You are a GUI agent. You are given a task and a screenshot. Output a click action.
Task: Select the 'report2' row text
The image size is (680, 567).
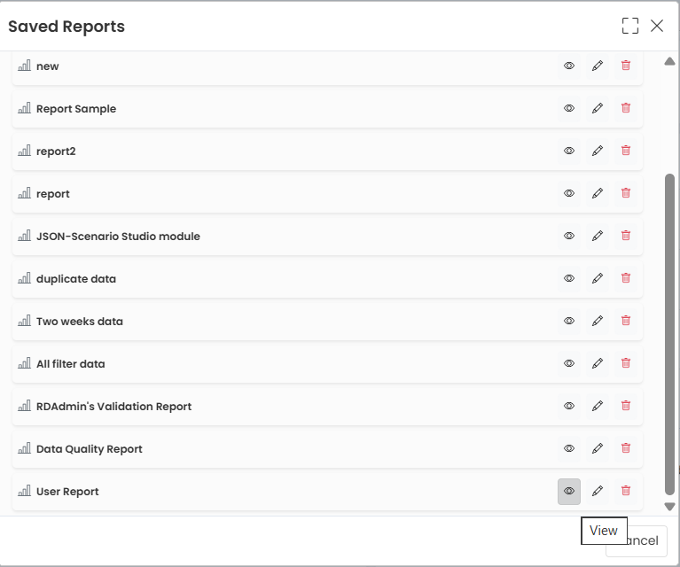(x=56, y=151)
